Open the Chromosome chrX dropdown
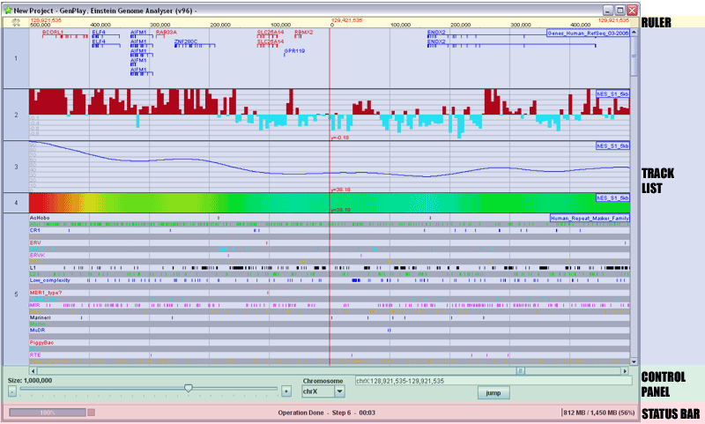This screenshot has width=705, height=424. (x=339, y=390)
